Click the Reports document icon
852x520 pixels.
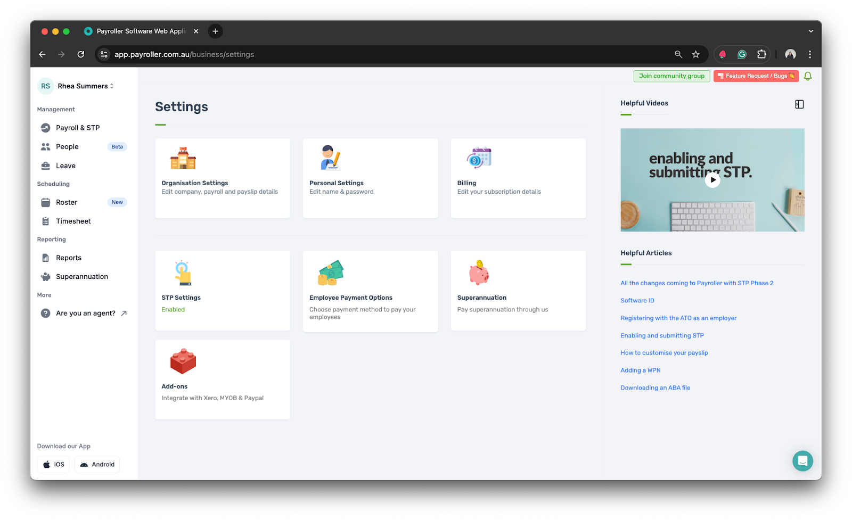(x=46, y=258)
